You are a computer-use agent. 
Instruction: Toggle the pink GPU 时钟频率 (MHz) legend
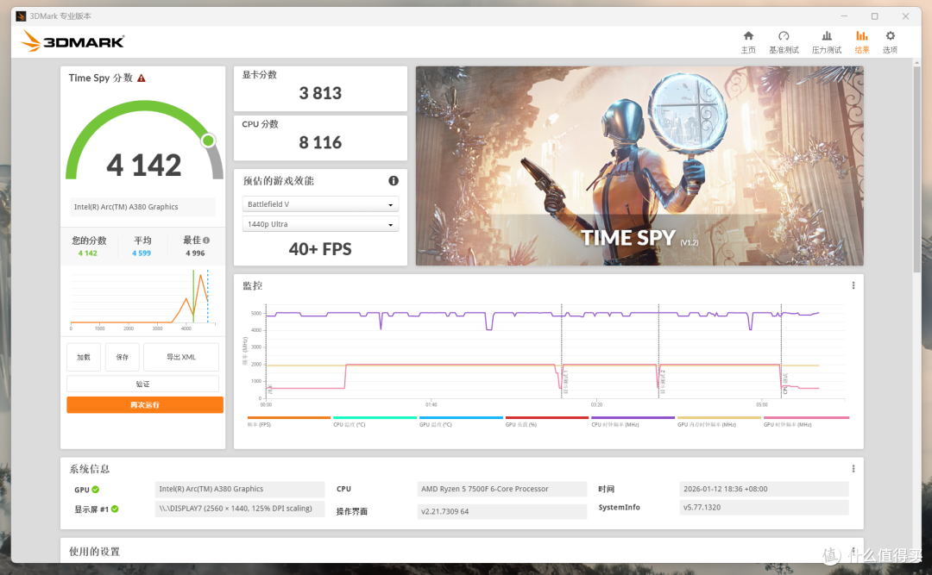point(806,422)
